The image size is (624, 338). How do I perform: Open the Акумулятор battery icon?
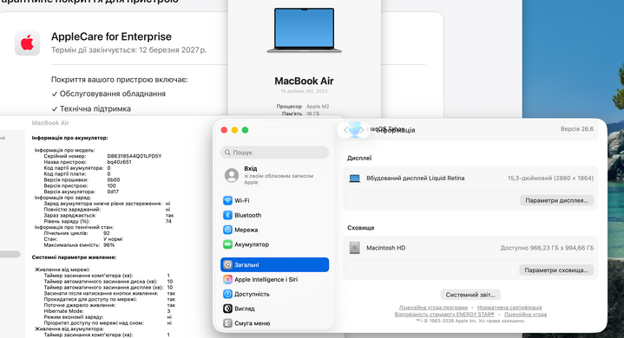click(227, 244)
